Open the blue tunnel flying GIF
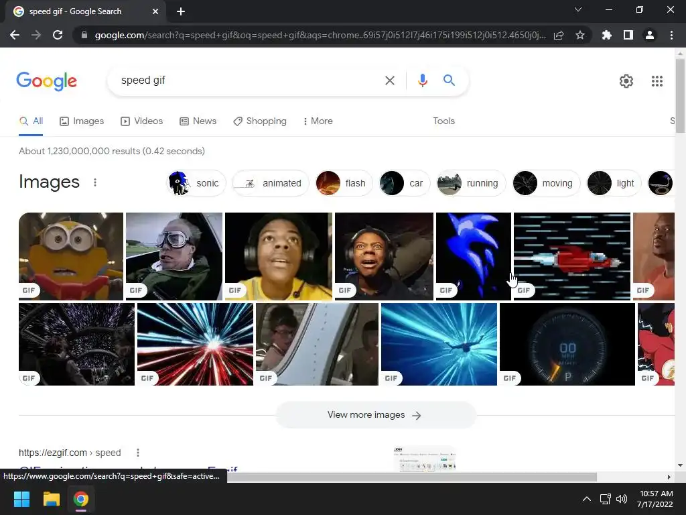Viewport: 686px width, 515px height. click(439, 344)
